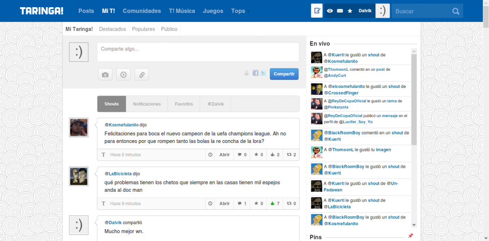This screenshot has width=489, height=241.
Task: Like Kosmefulanito's shout with thumbs up
Action: 275,154
